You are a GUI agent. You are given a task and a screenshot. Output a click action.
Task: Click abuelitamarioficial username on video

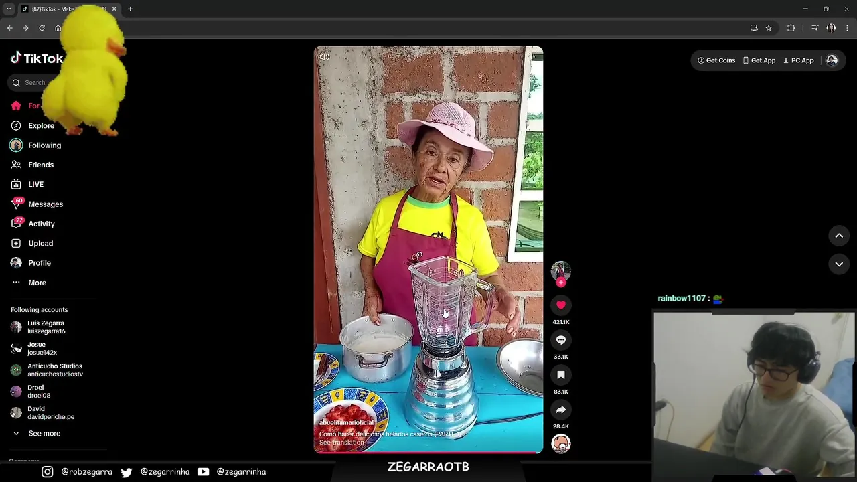(346, 423)
